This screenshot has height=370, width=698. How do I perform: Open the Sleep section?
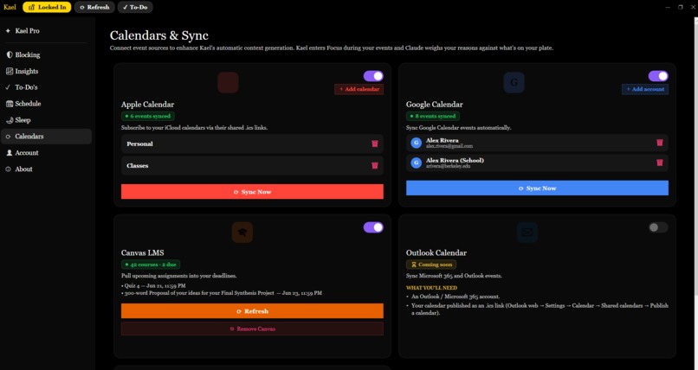pyautogui.click(x=46, y=120)
